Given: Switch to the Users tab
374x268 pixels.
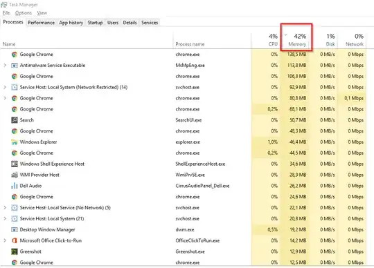Looking at the screenshot, I should (x=113, y=23).
